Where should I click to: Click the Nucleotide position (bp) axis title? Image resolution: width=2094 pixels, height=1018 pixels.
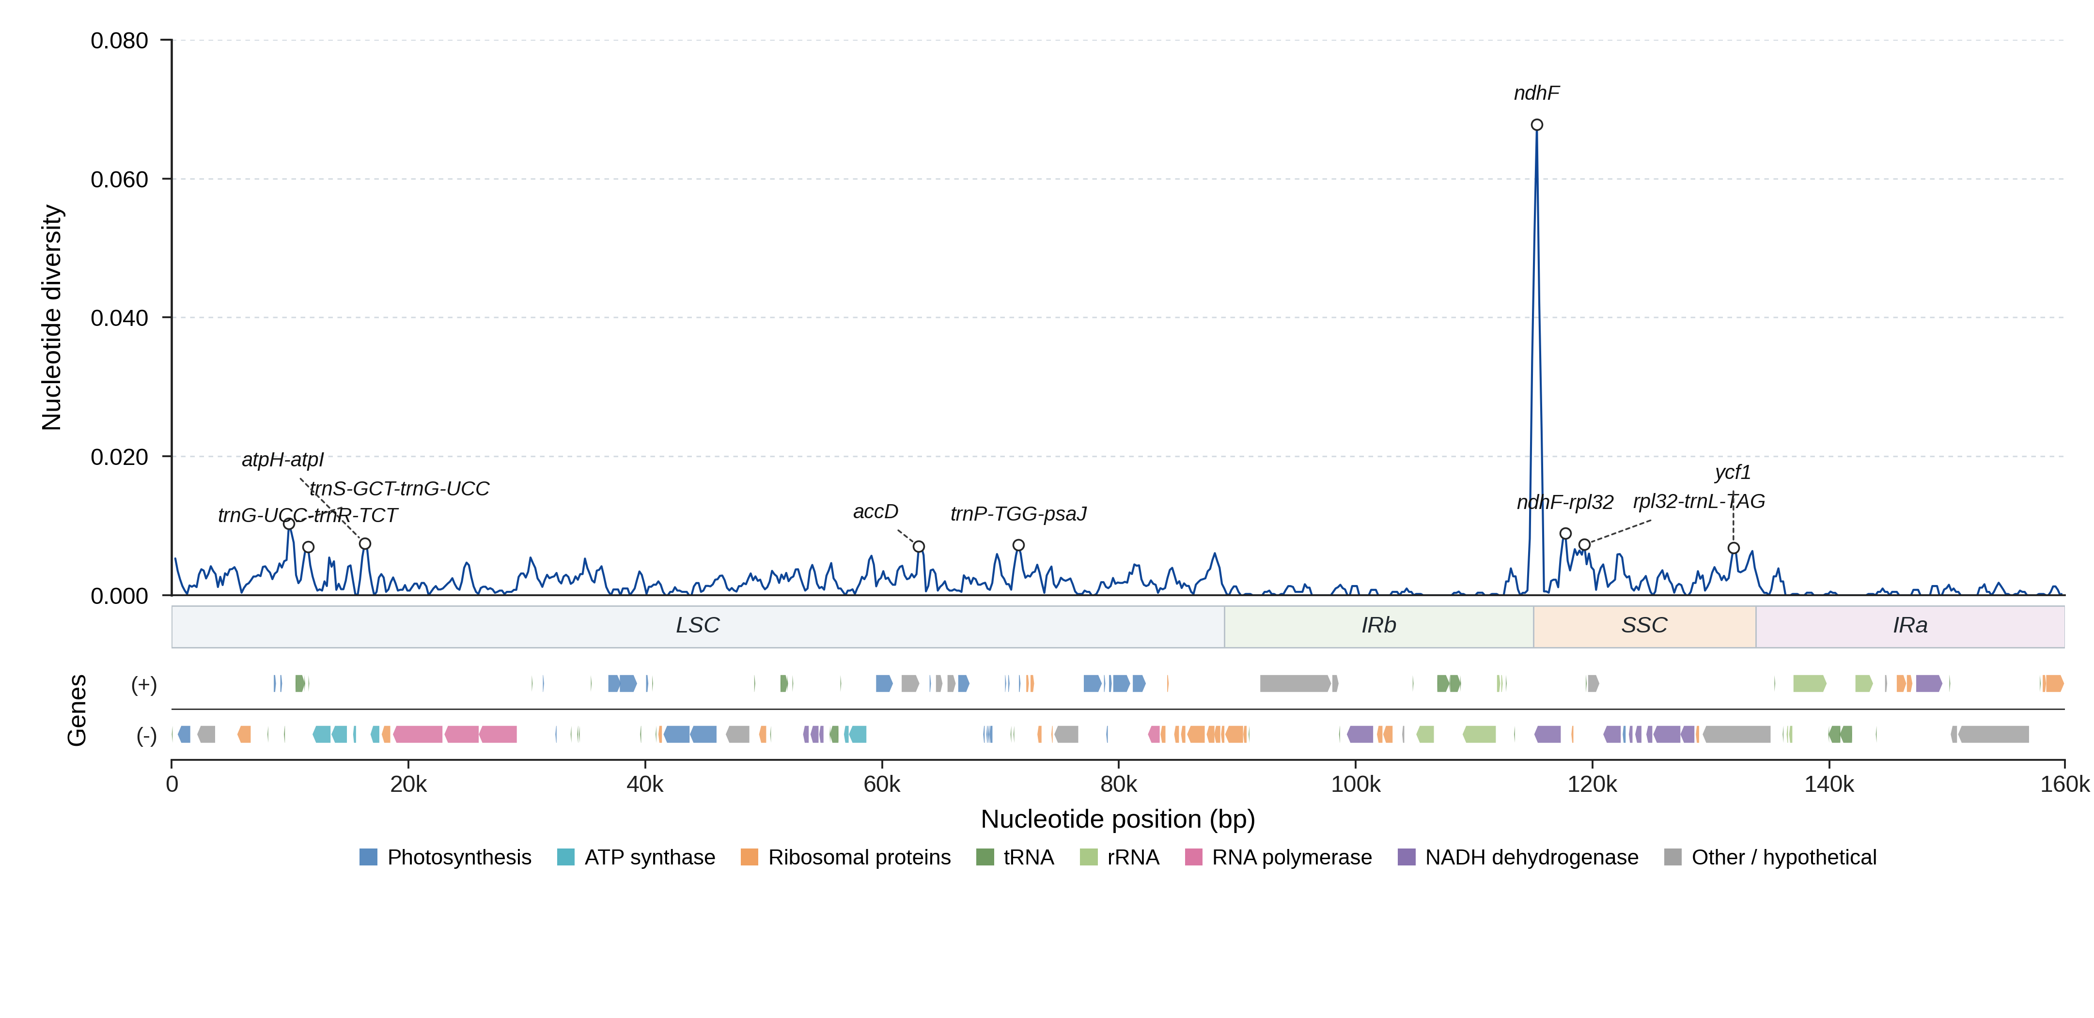[x=1118, y=819]
